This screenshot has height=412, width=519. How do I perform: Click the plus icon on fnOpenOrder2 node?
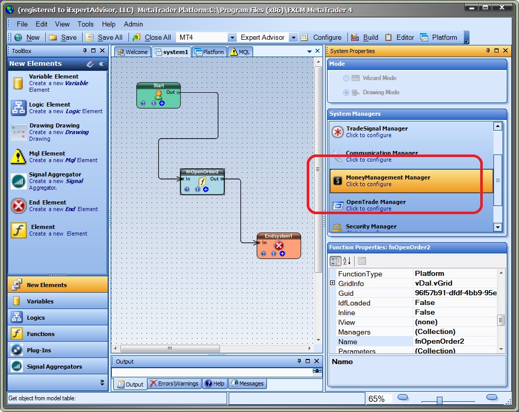(206, 189)
